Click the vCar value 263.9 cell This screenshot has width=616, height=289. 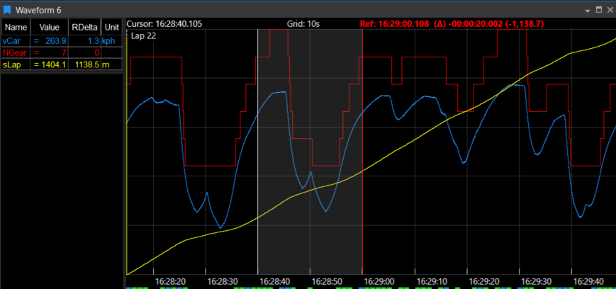(x=55, y=41)
